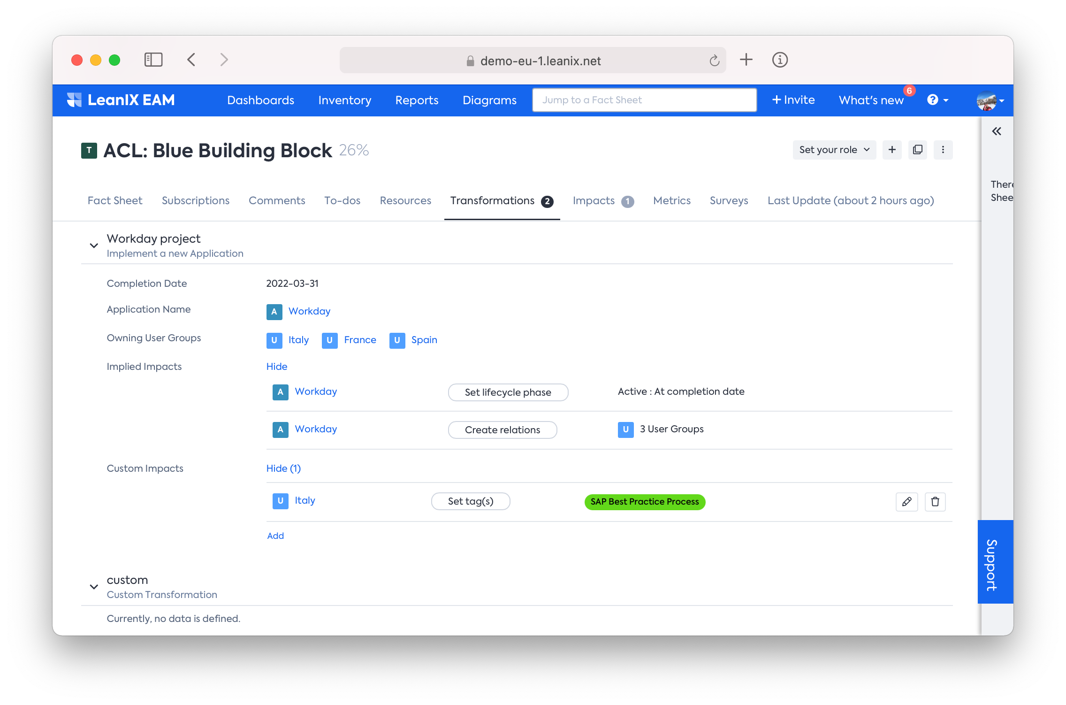
Task: Open a new tab with the plus icon
Action: [746, 60]
